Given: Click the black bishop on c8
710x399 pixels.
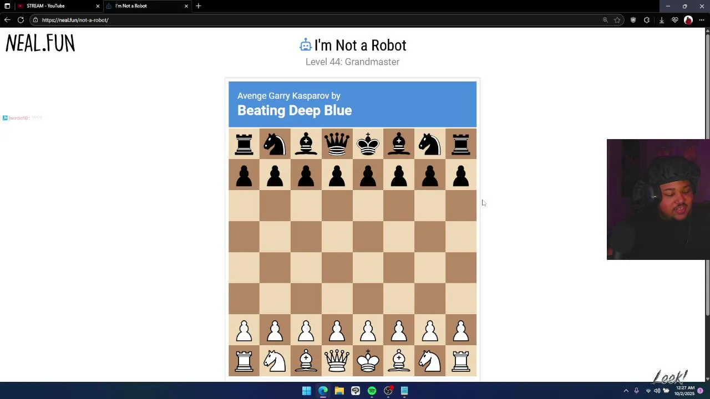Looking at the screenshot, I should click(306, 144).
